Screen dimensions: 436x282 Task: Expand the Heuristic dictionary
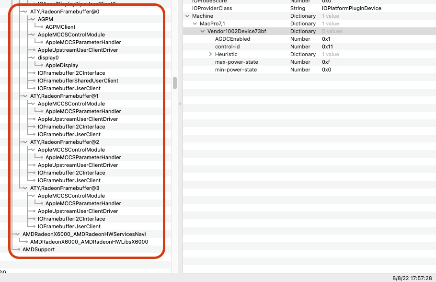click(x=210, y=54)
